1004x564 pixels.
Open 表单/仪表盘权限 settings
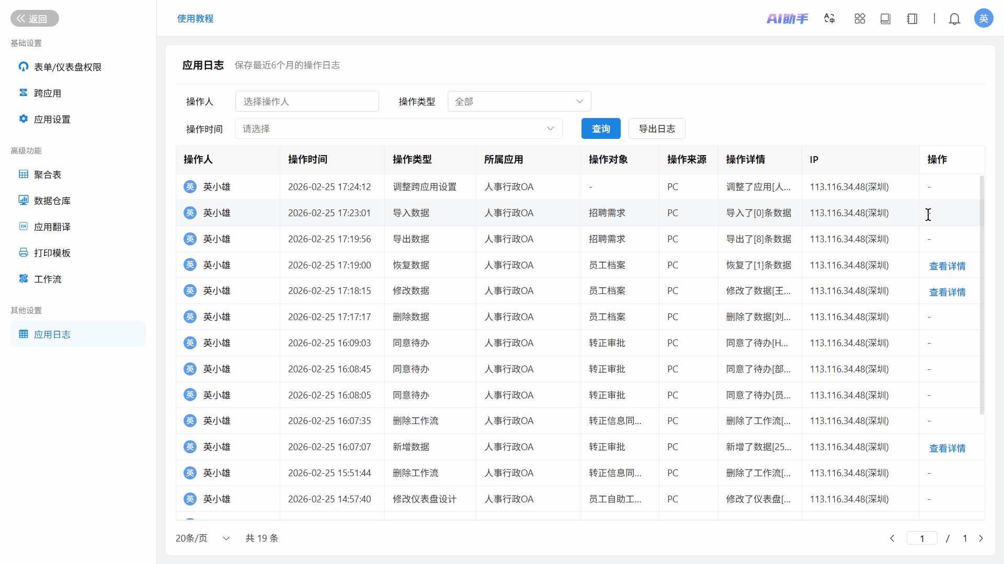pyautogui.click(x=67, y=67)
